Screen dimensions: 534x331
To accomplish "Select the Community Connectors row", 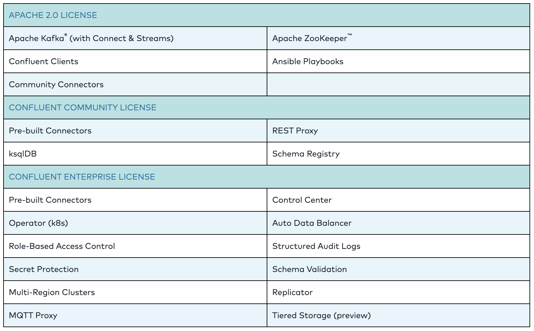I will tap(56, 85).
